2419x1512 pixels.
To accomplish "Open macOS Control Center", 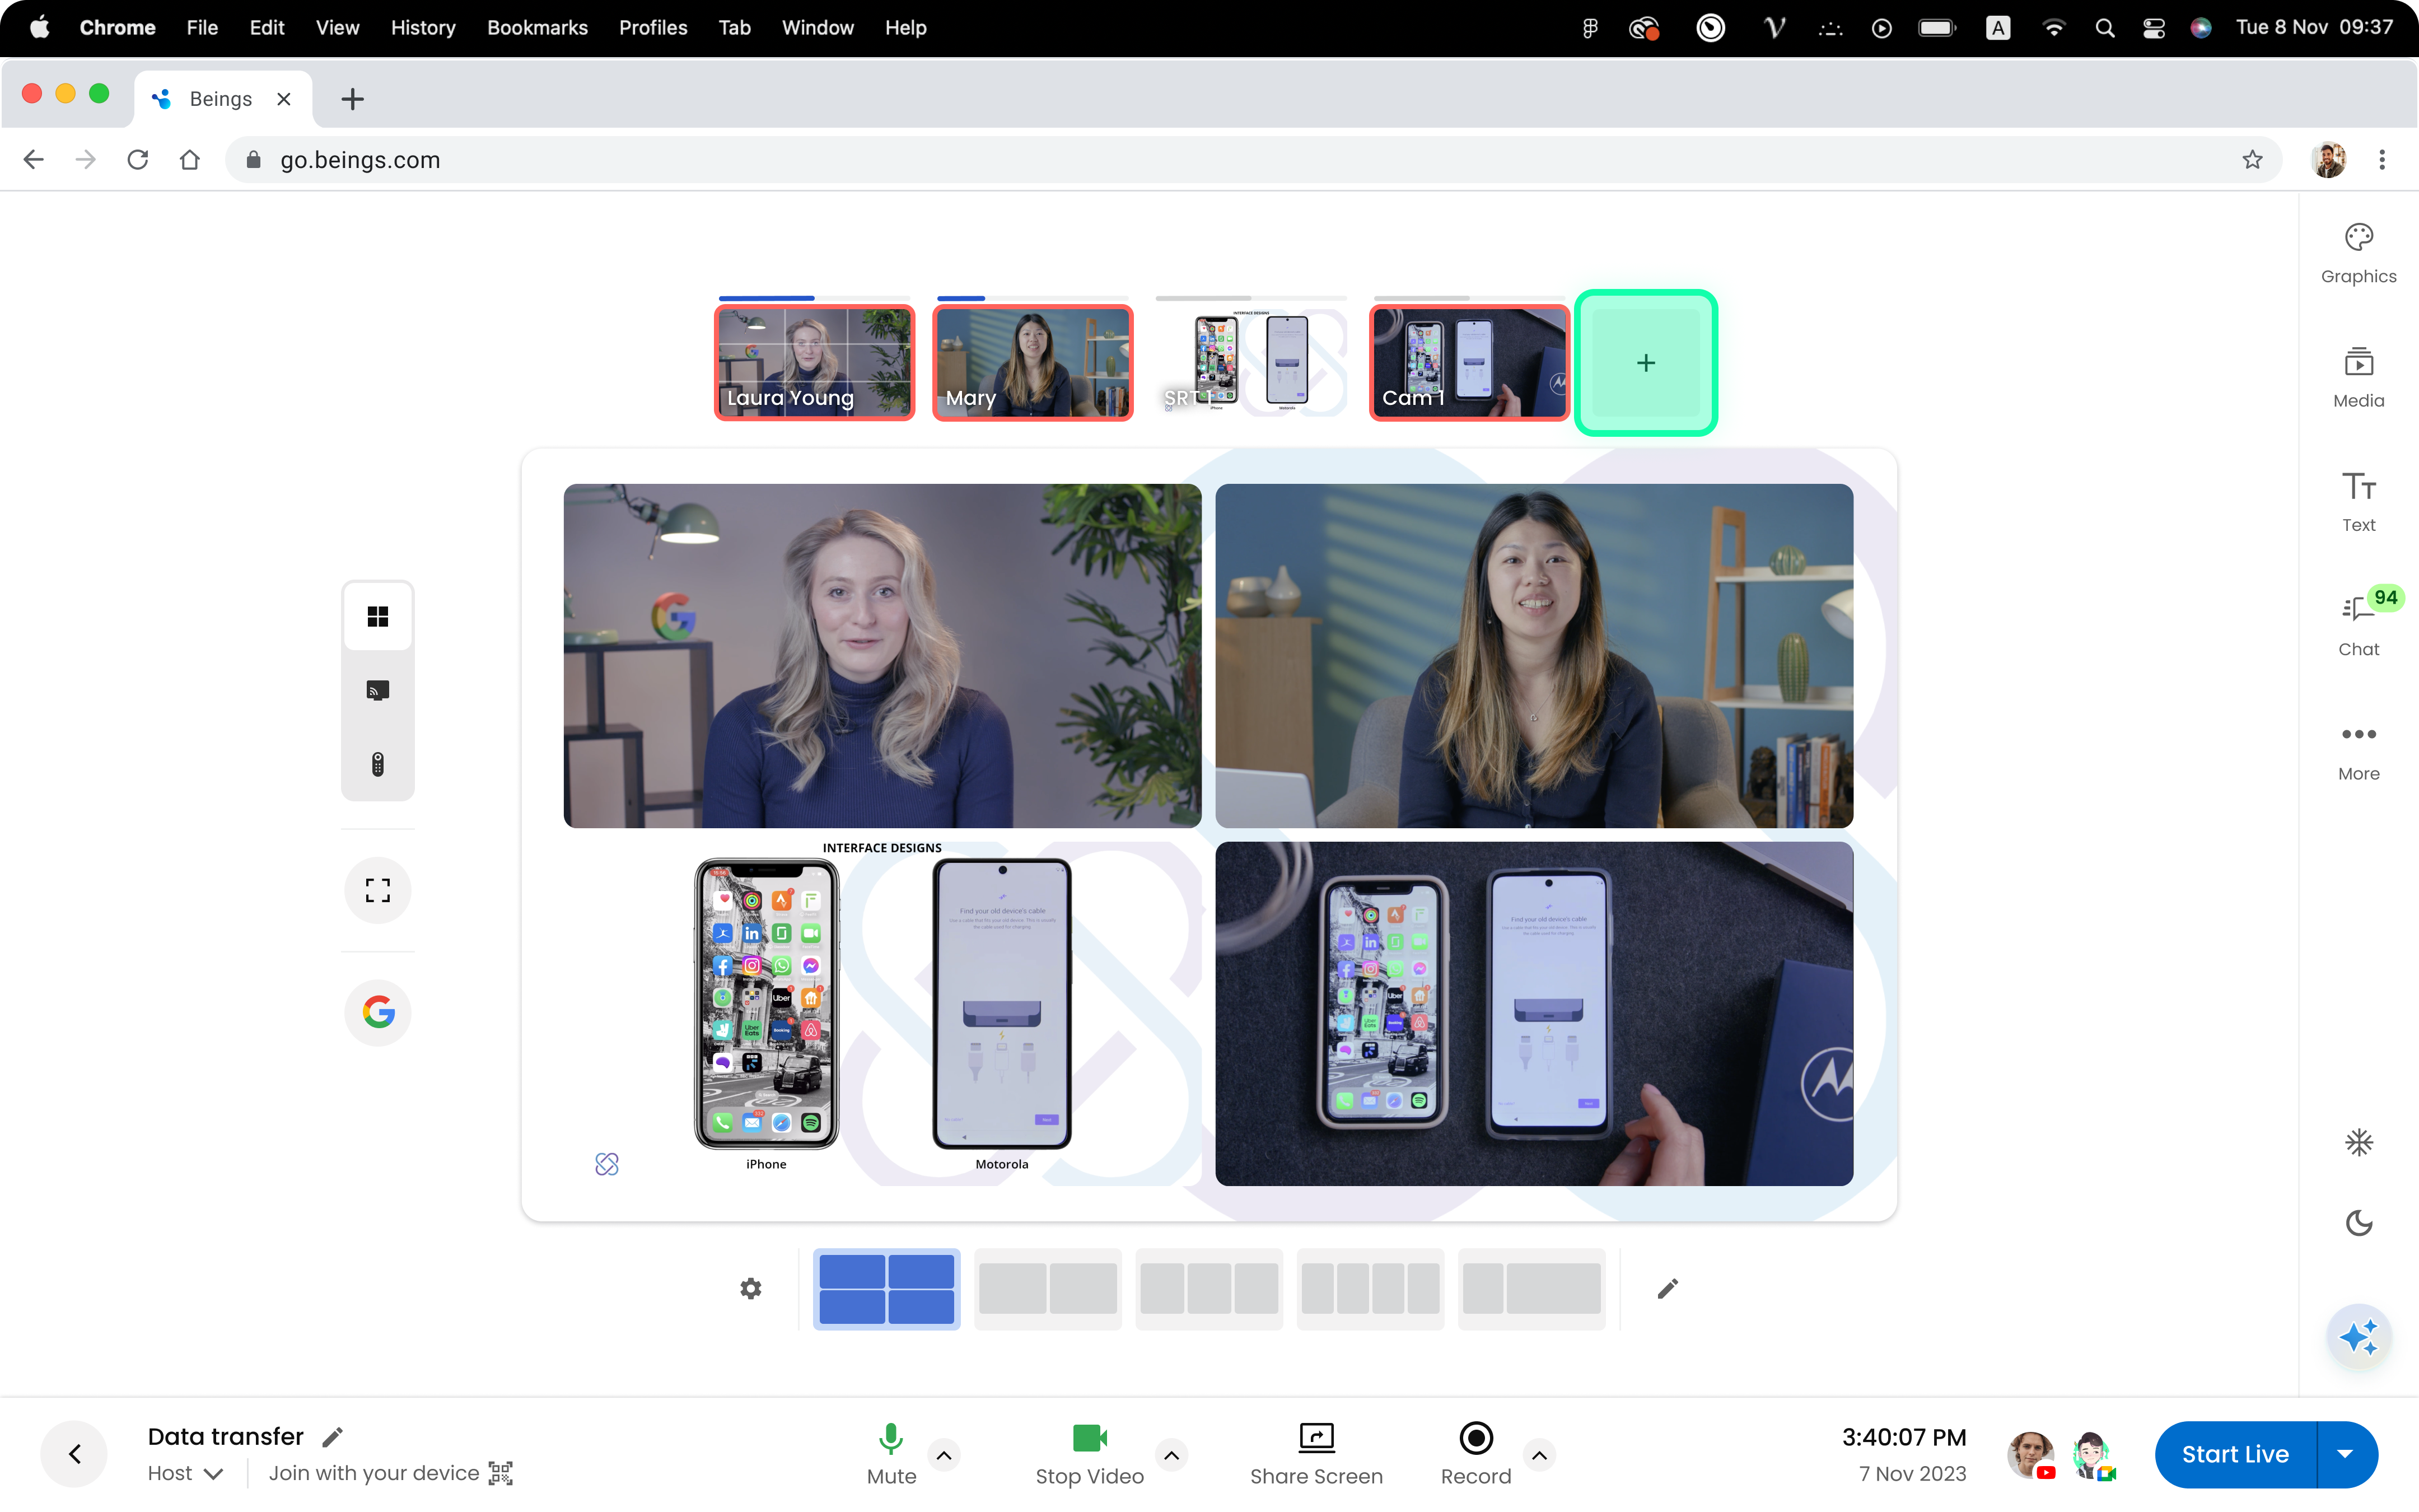I will 2153,28.
